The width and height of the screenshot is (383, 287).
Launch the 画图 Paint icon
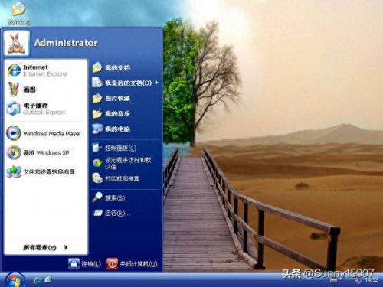coord(14,90)
